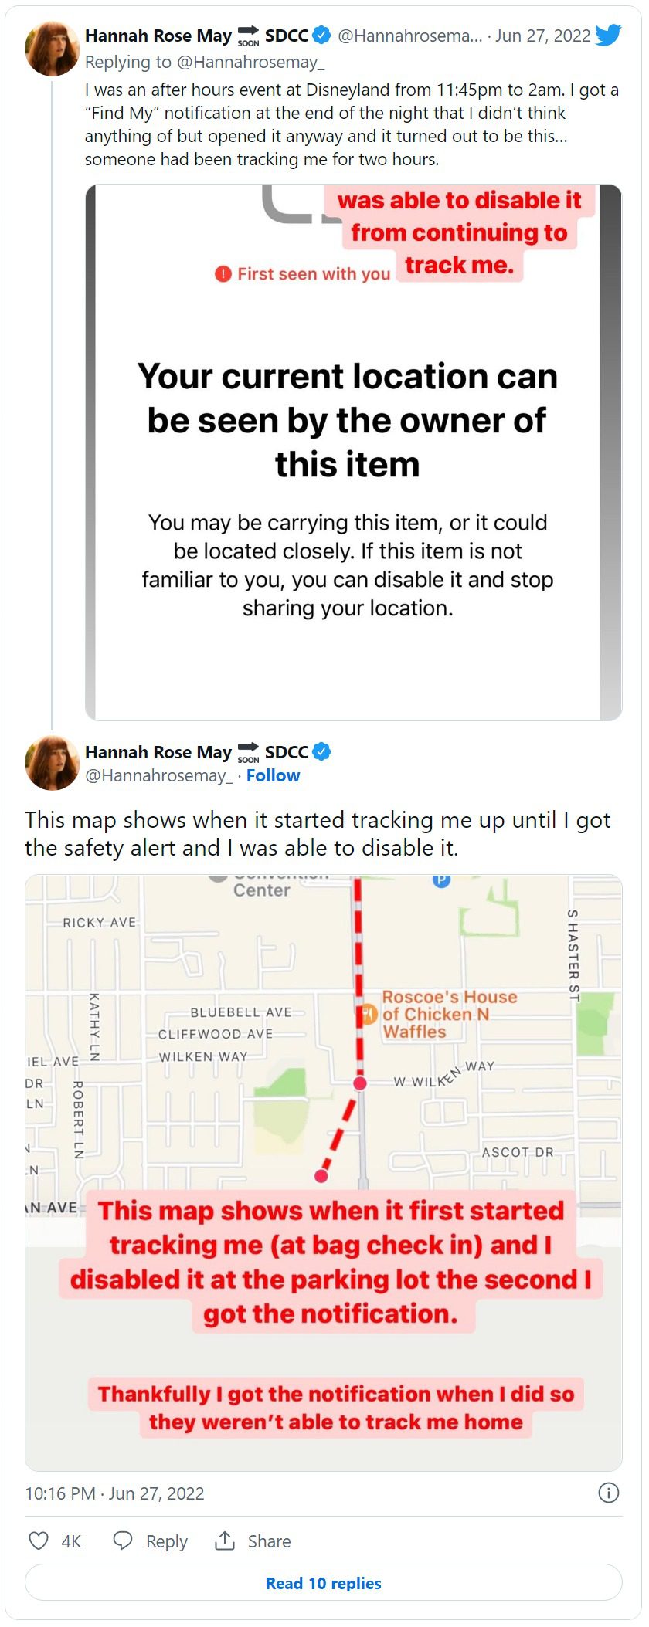Click the Follow link

click(273, 775)
